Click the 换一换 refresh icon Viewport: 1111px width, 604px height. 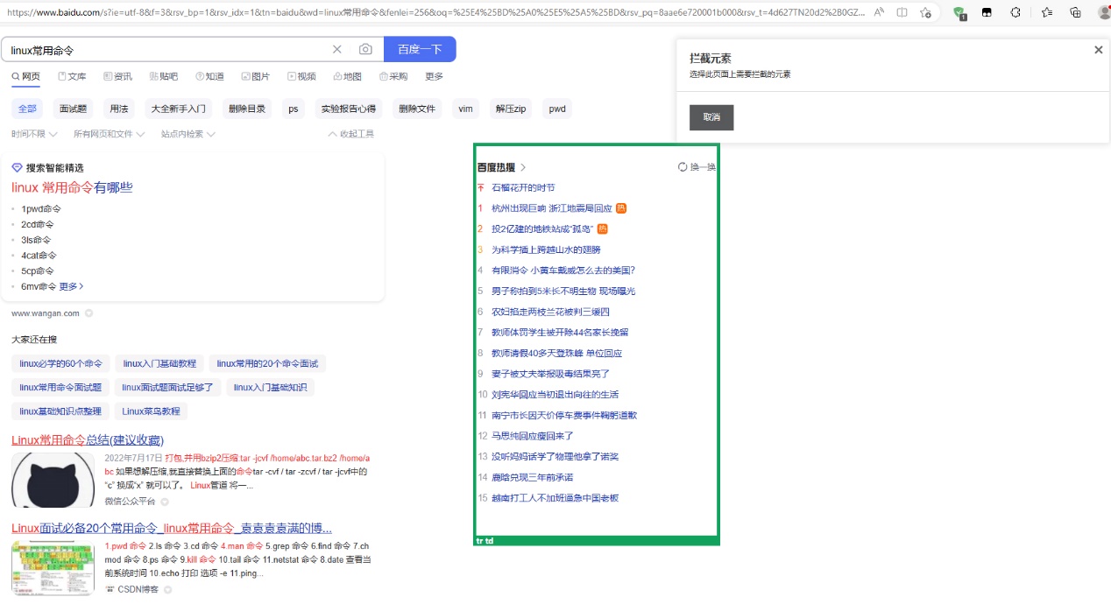pyautogui.click(x=683, y=167)
